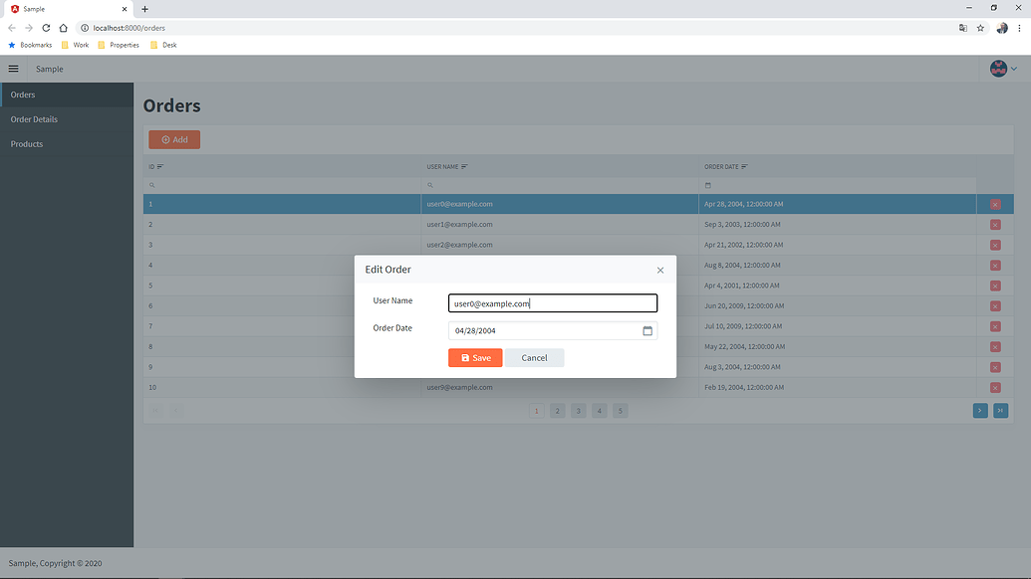Toggle the hamburger sidebar menu
Screen dimensions: 1031x579
[13, 69]
